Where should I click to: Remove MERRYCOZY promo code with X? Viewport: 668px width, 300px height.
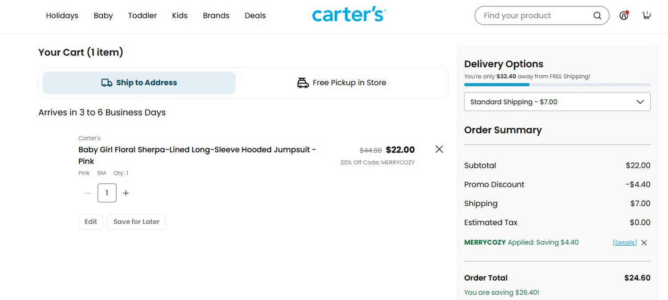pos(644,243)
